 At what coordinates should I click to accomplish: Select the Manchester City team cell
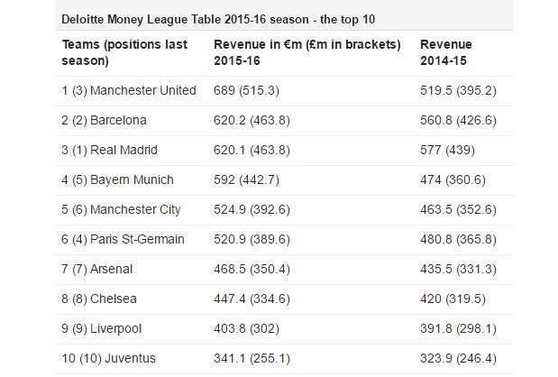point(122,209)
